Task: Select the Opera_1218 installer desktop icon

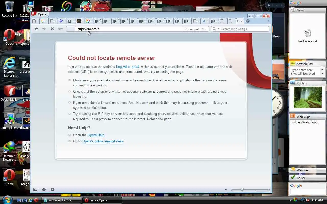Action: point(9,93)
